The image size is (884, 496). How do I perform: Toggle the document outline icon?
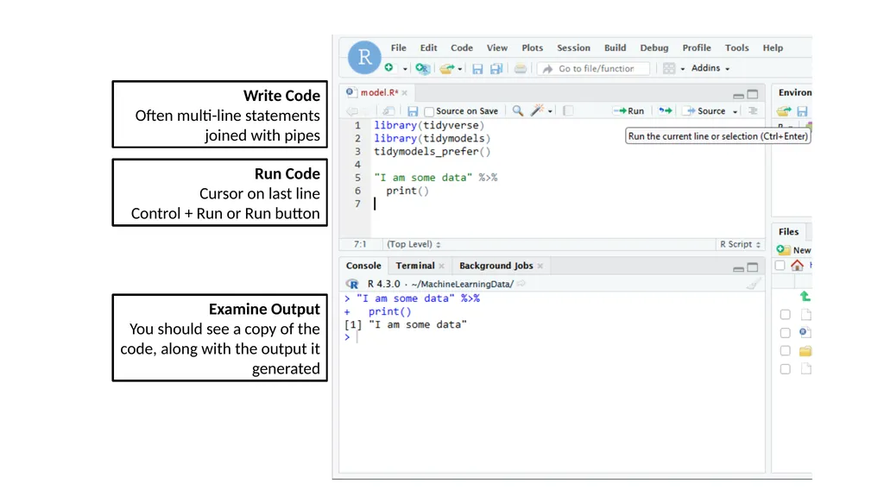(753, 111)
